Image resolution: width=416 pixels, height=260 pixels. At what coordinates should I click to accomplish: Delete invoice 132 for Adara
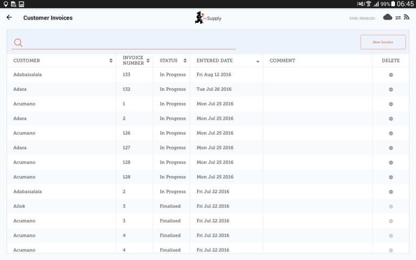point(391,89)
